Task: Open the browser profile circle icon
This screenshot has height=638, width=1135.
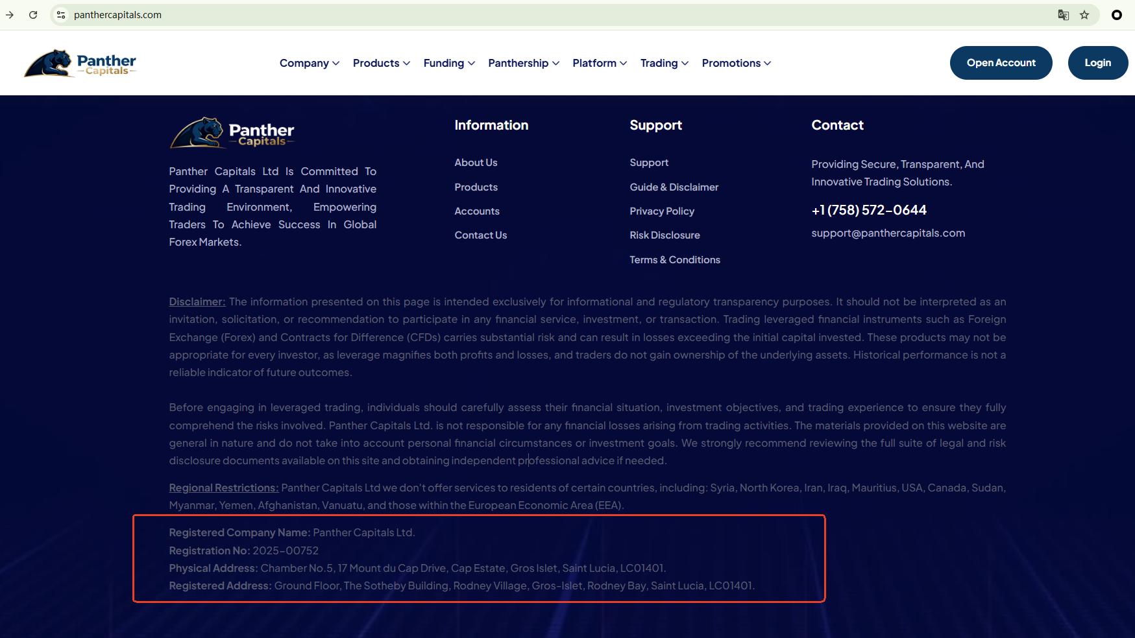Action: [x=1117, y=15]
